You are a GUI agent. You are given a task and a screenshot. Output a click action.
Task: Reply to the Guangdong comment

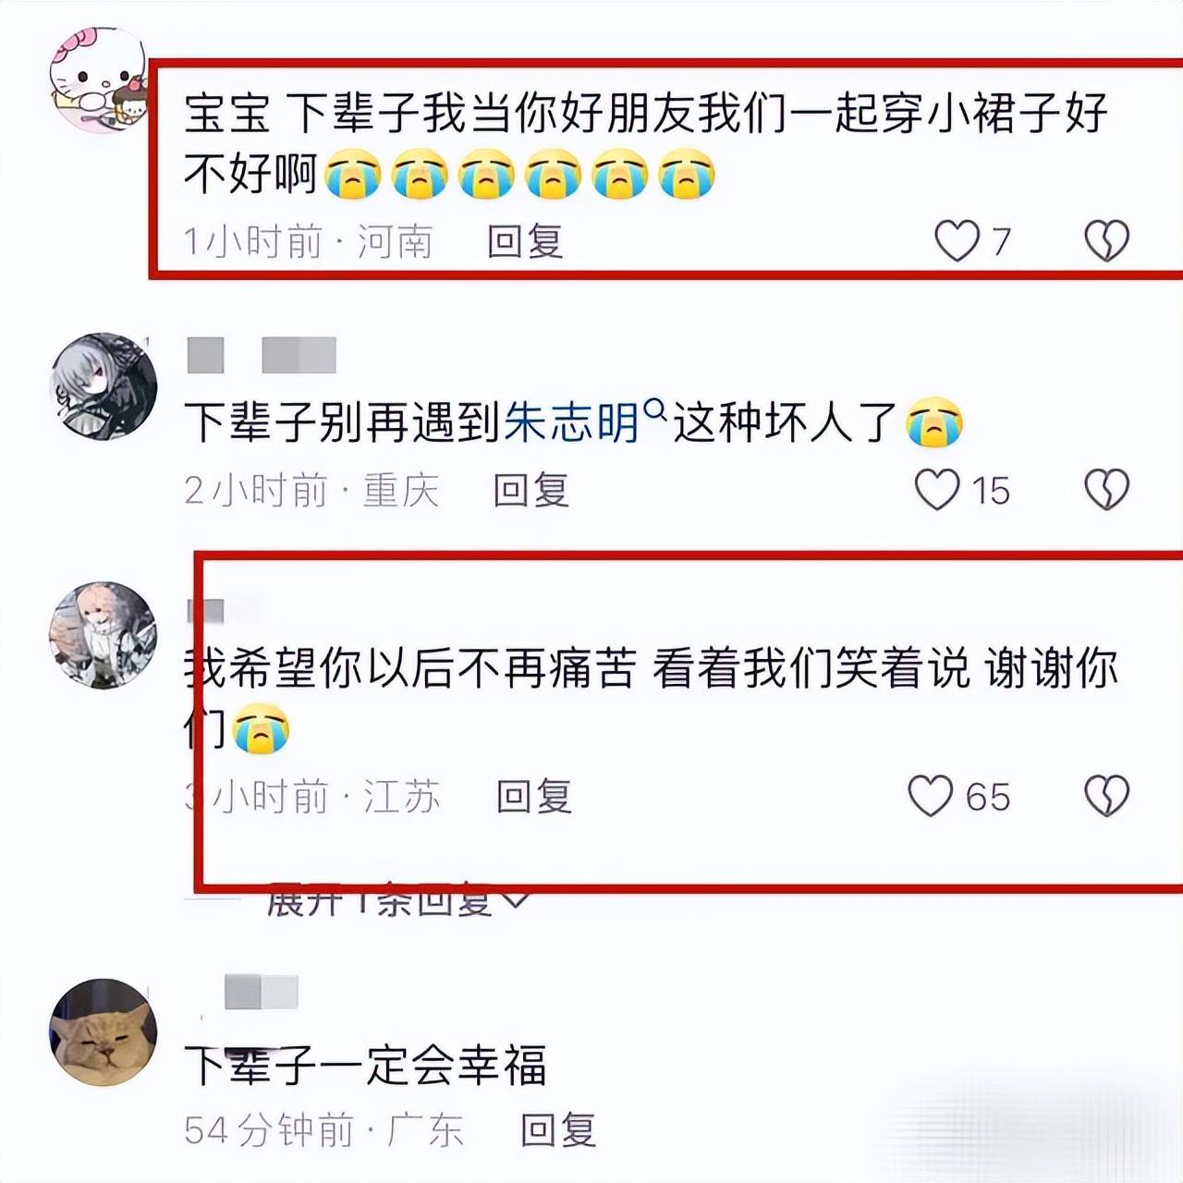click(x=558, y=1130)
